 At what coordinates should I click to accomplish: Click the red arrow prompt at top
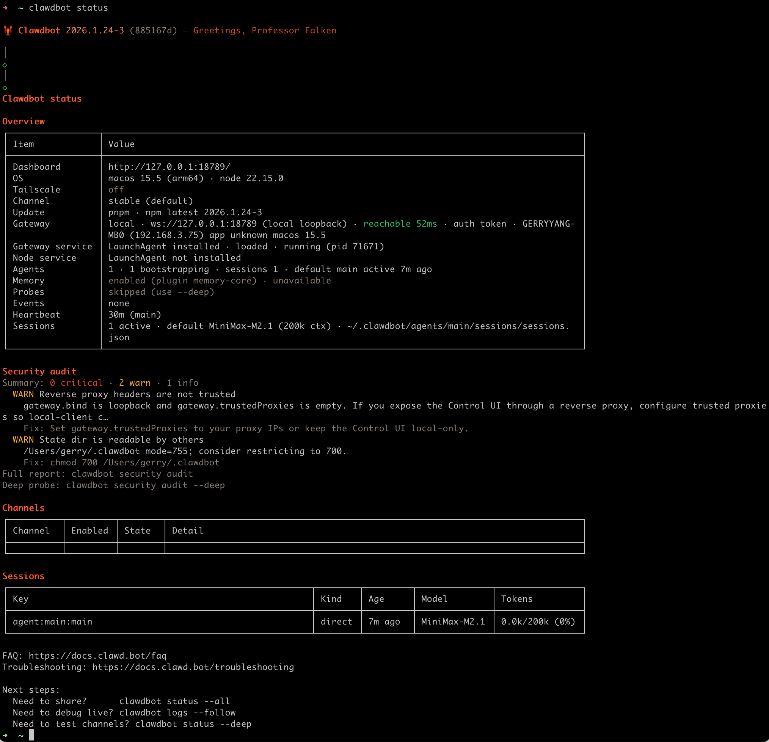5,8
